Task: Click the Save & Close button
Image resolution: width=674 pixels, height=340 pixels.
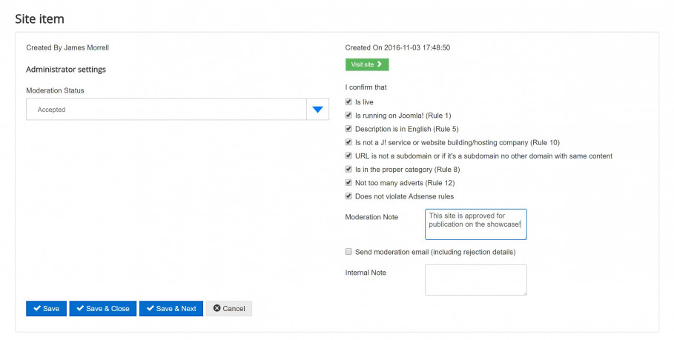Action: pyautogui.click(x=103, y=309)
